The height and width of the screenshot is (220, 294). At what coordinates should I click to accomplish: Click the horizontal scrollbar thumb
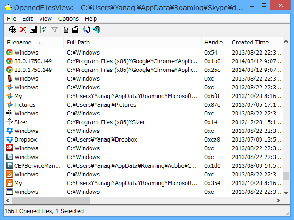point(51,200)
